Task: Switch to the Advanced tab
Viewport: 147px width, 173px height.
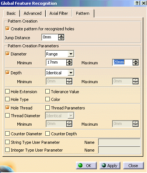Action: coord(32,13)
